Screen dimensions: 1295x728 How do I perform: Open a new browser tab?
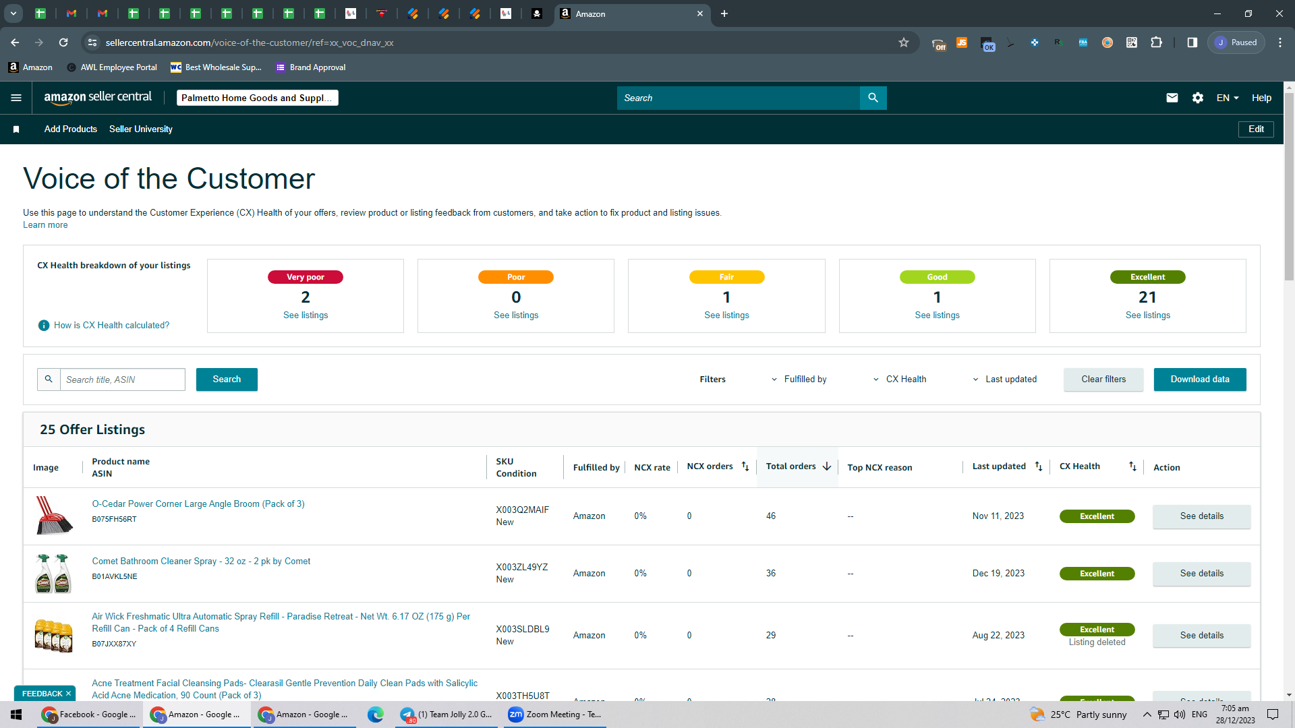click(724, 13)
